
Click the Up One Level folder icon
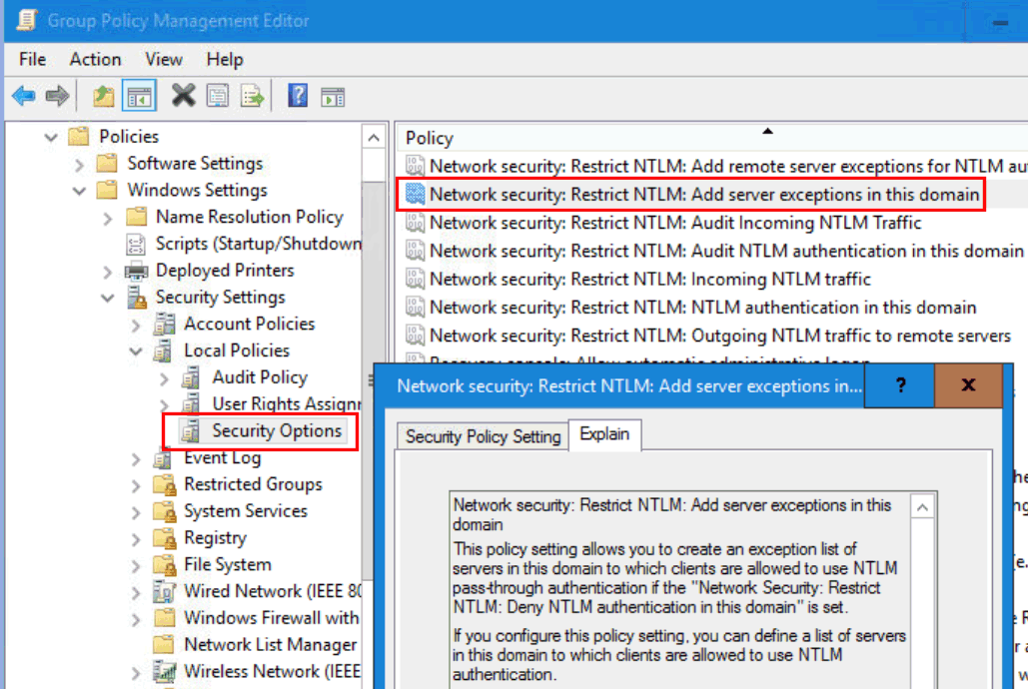103,96
